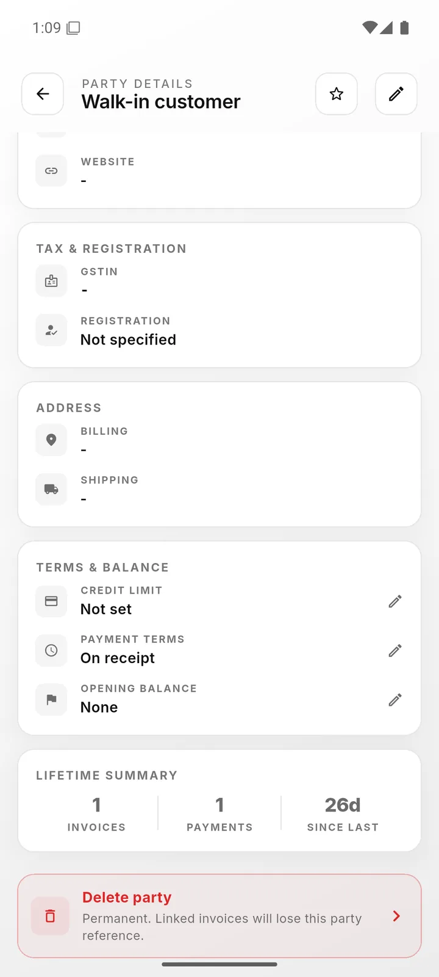Tap the website link icon
Image resolution: width=439 pixels, height=977 pixels.
[x=51, y=171]
